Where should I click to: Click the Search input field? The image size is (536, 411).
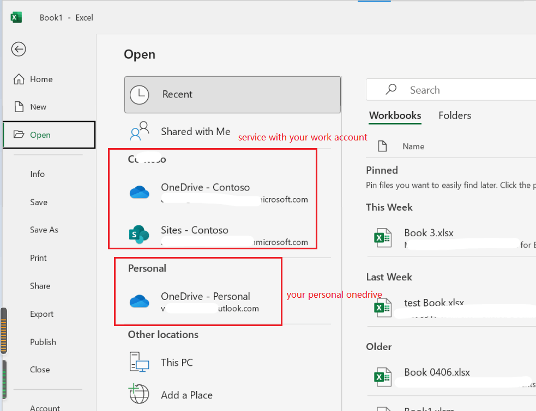(x=451, y=90)
